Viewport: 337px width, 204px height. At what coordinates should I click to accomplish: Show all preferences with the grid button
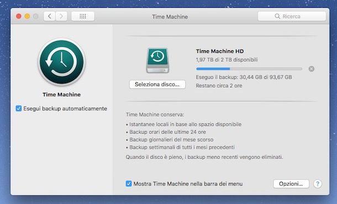83,17
